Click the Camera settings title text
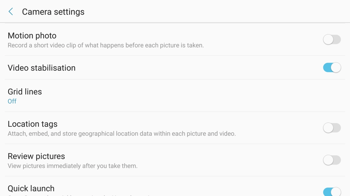This screenshot has height=196, width=350. coord(53,12)
